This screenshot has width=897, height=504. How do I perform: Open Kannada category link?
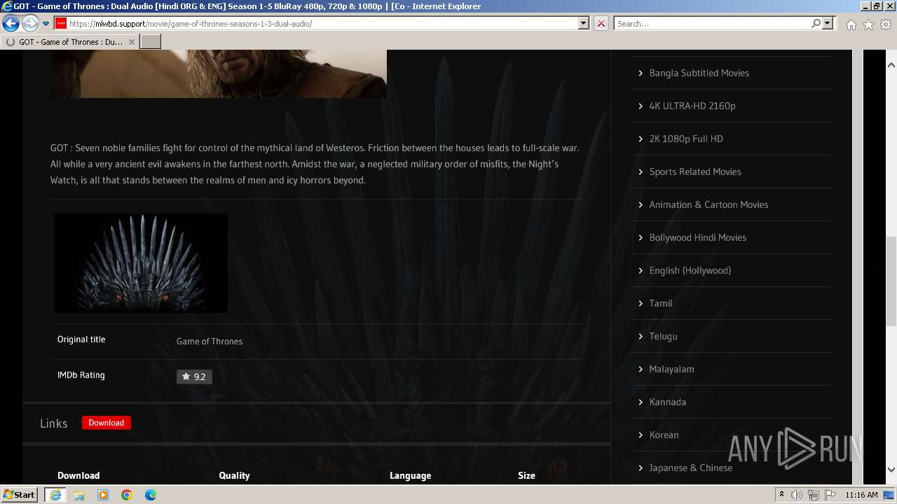(667, 402)
